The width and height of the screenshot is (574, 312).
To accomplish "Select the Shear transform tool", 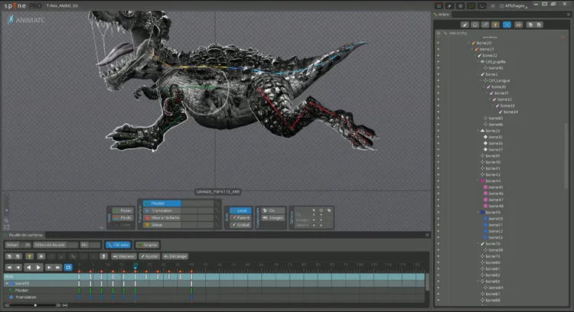I will point(162,225).
